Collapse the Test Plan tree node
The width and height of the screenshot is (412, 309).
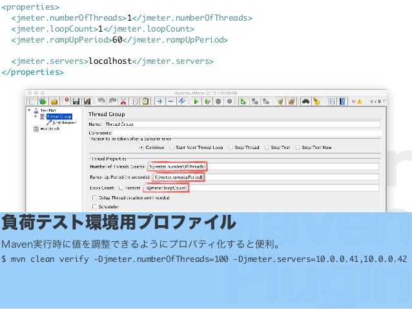(x=29, y=110)
